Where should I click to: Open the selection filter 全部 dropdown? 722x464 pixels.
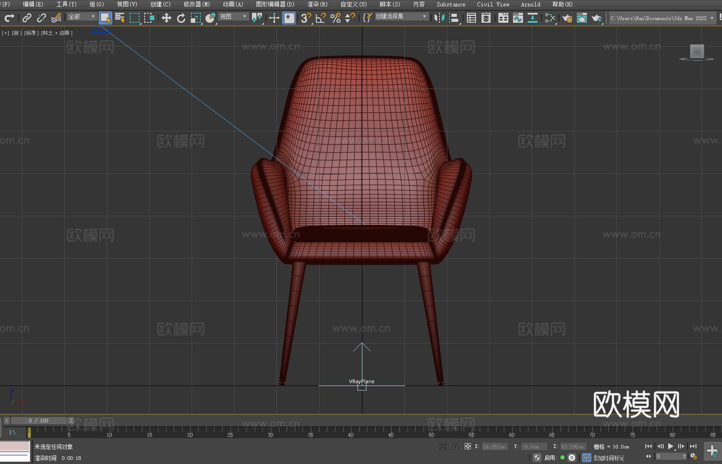(x=82, y=16)
